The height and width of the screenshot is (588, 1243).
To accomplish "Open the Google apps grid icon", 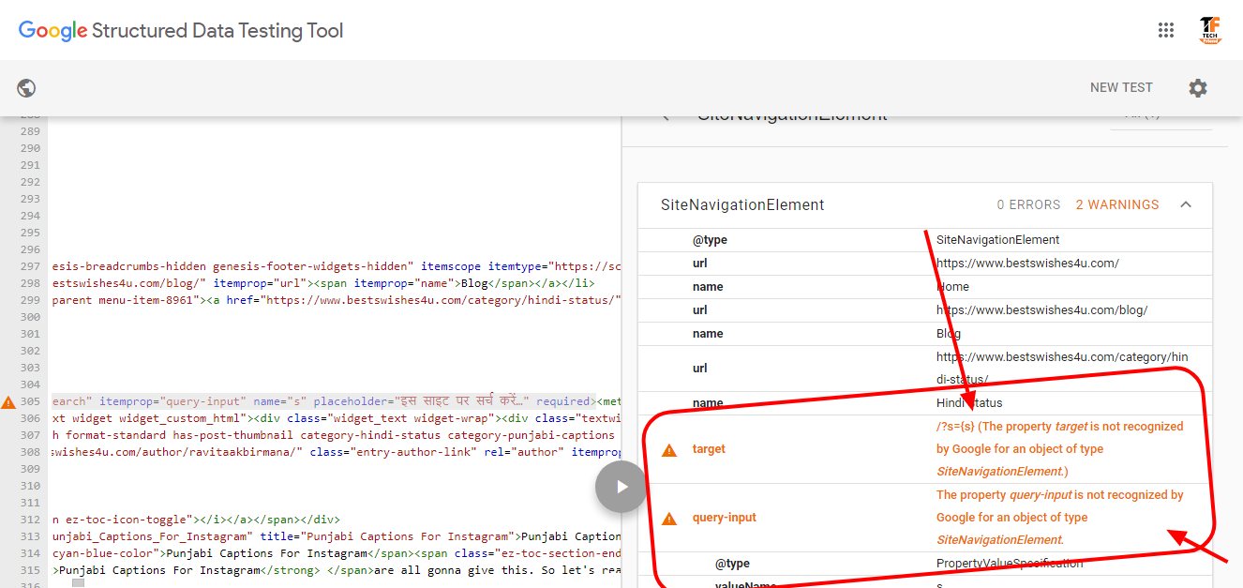I will click(1166, 30).
